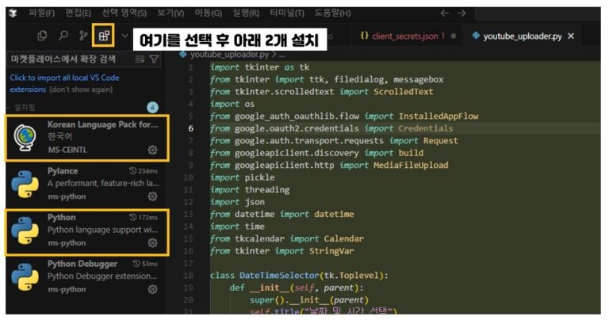Click Python Debugger 53ms activation icon

(136, 264)
